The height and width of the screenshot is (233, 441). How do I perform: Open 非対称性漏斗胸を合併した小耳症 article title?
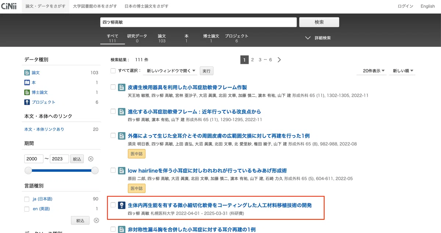(191, 230)
